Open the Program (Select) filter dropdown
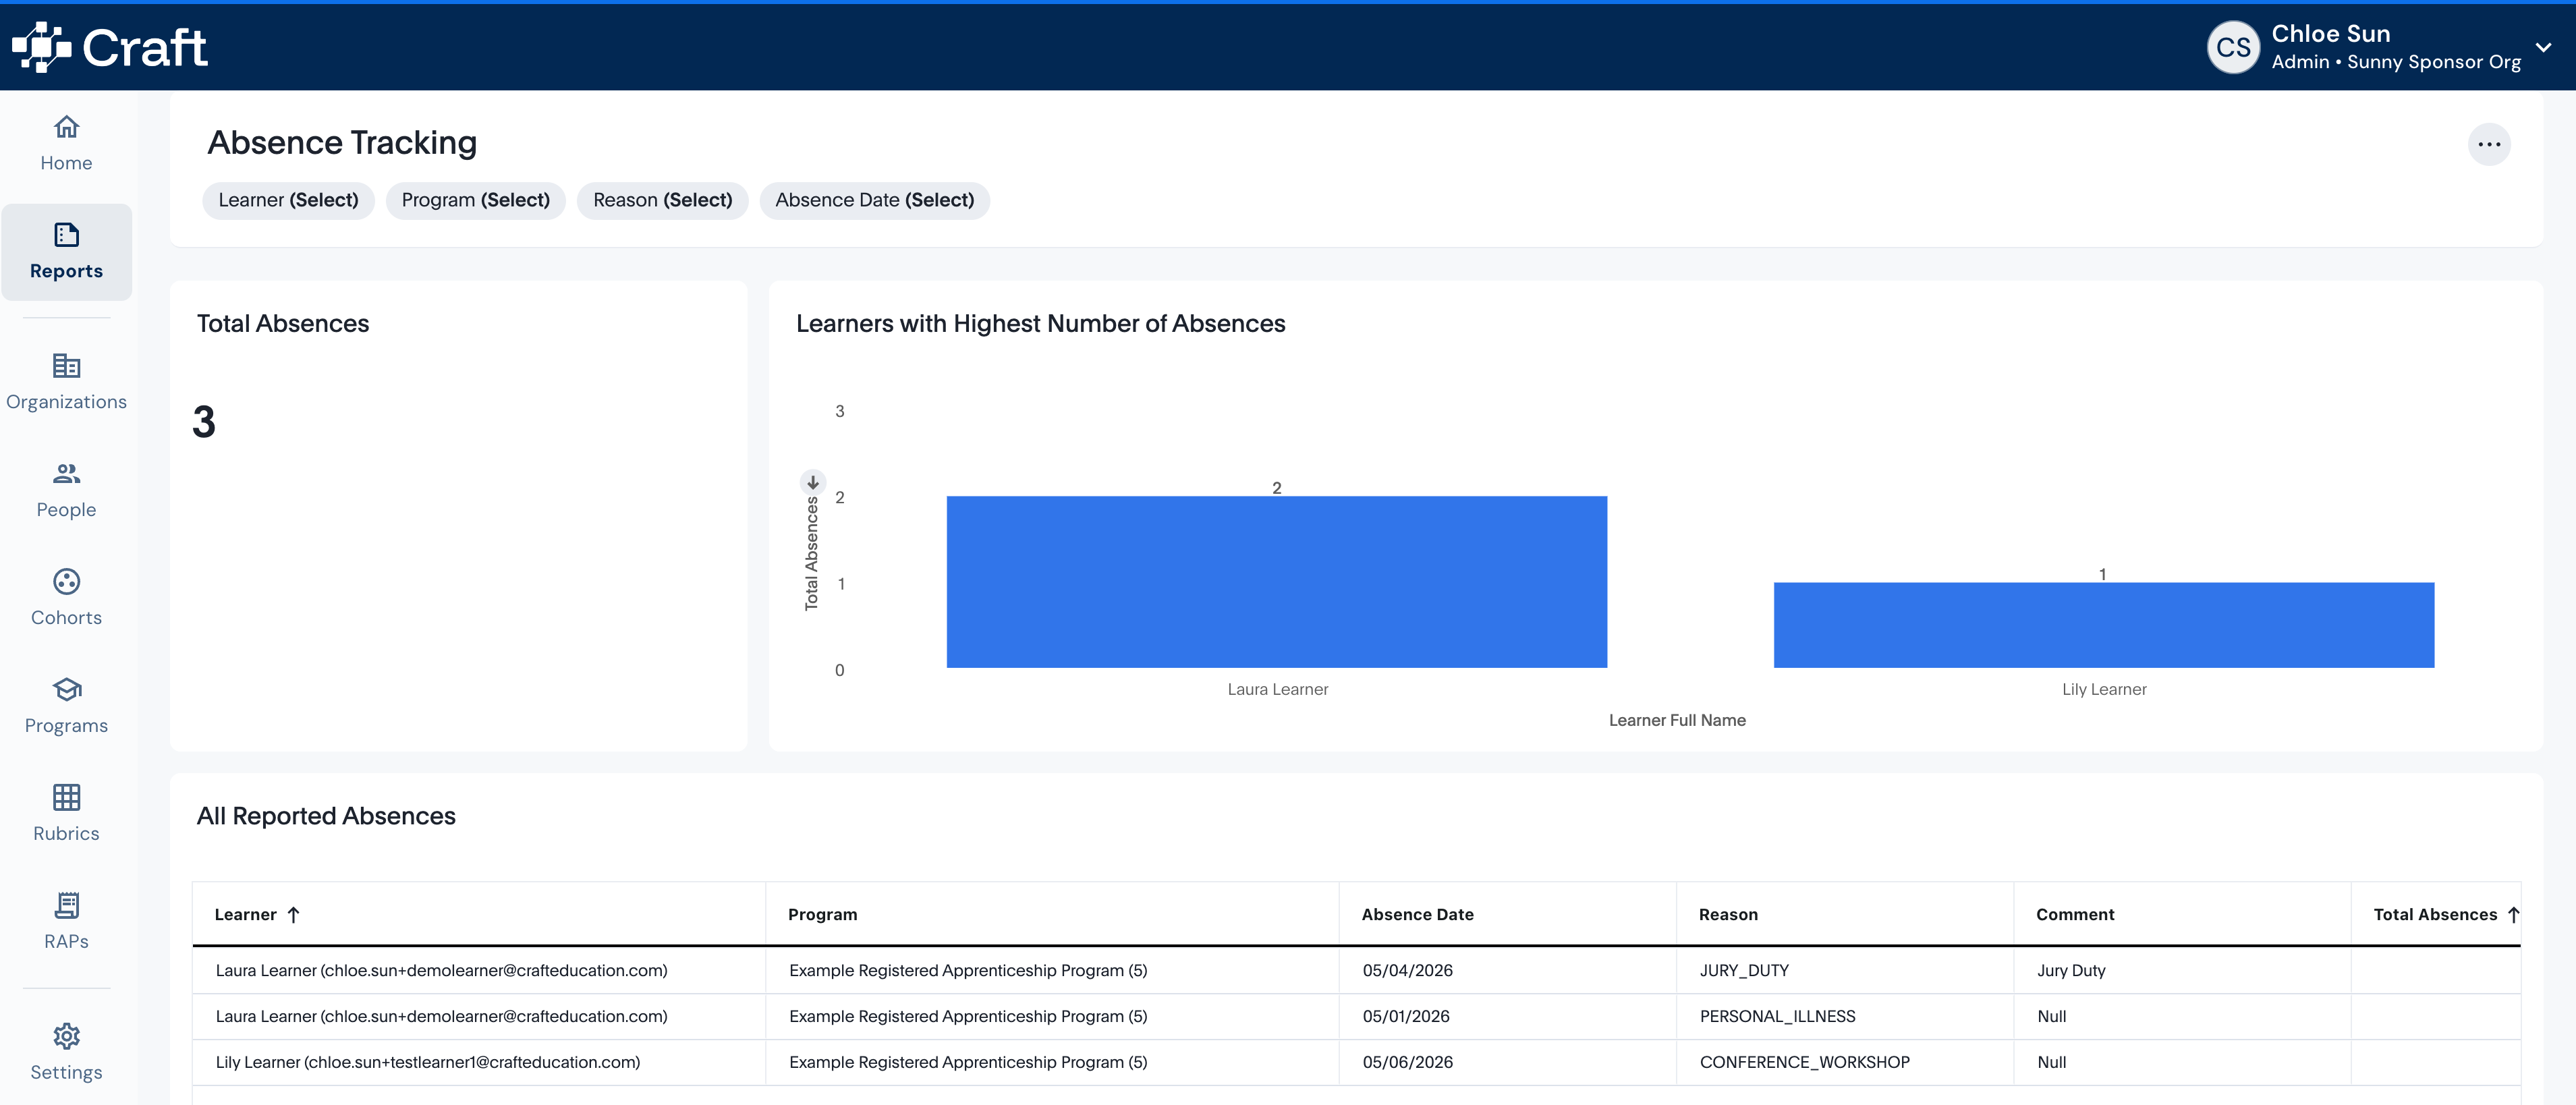2576x1105 pixels. (475, 200)
